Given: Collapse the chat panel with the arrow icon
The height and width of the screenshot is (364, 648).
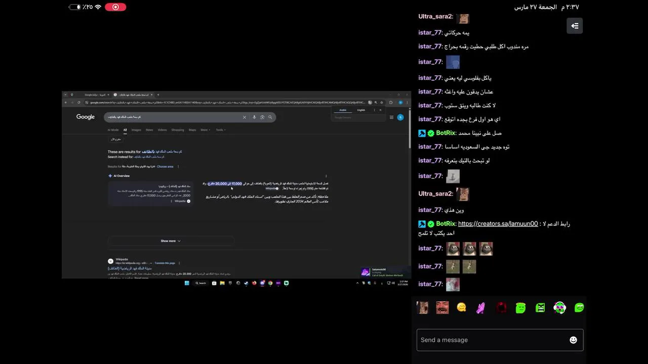Looking at the screenshot, I should tap(575, 26).
